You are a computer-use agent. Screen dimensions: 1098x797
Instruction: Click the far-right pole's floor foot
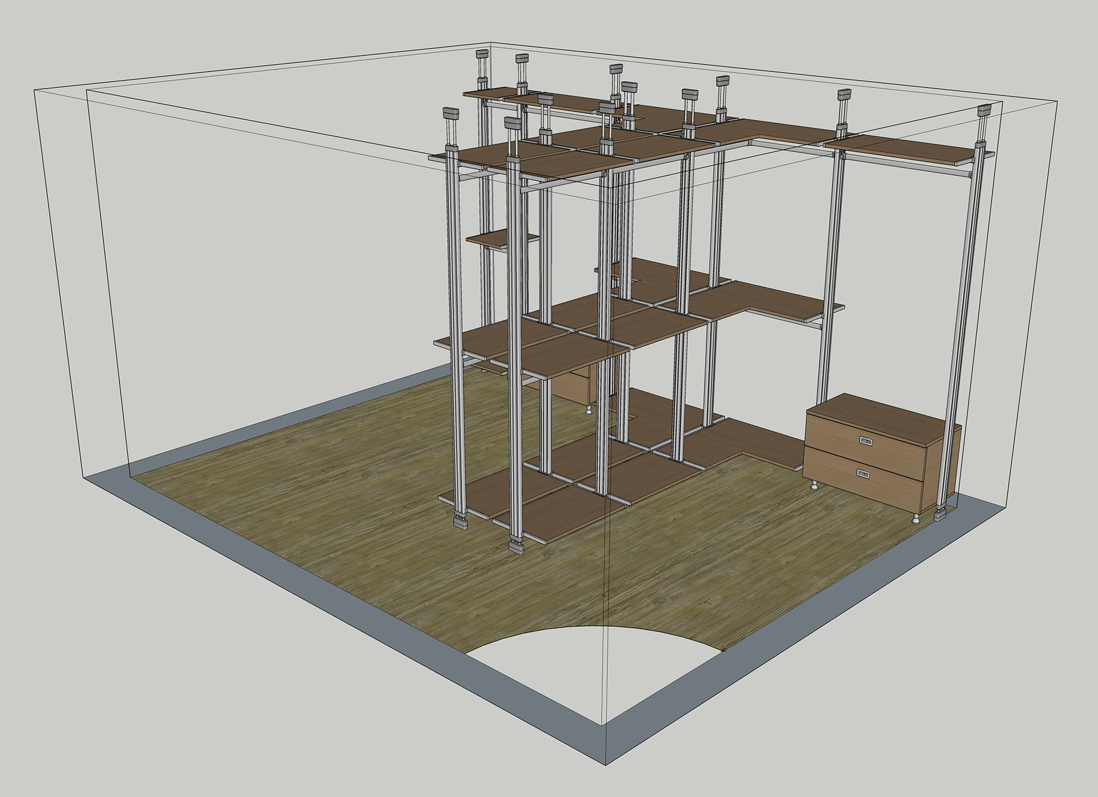click(939, 516)
